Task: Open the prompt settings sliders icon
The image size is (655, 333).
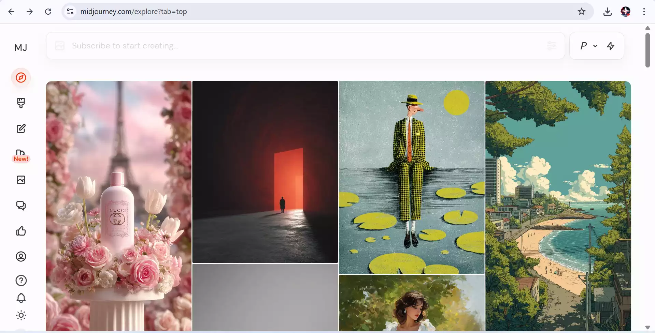Action: pyautogui.click(x=552, y=46)
